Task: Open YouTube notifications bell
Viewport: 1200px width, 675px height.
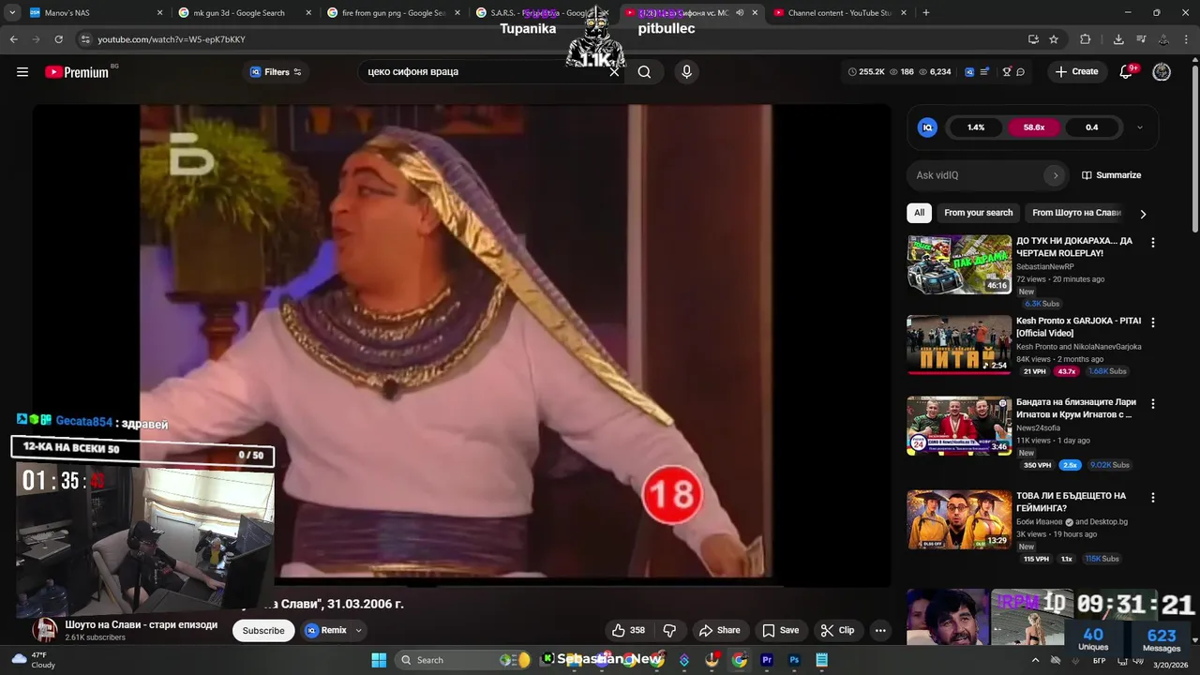Action: pyautogui.click(x=1127, y=72)
